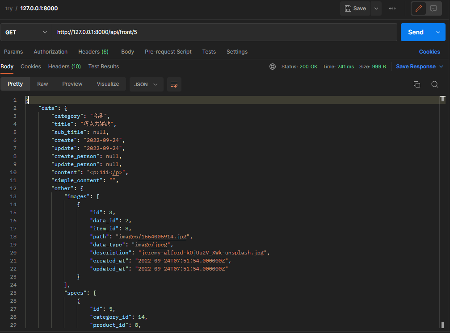This screenshot has height=333, width=450.
Task: Click line number 1 in gutter
Action: click(x=15, y=100)
